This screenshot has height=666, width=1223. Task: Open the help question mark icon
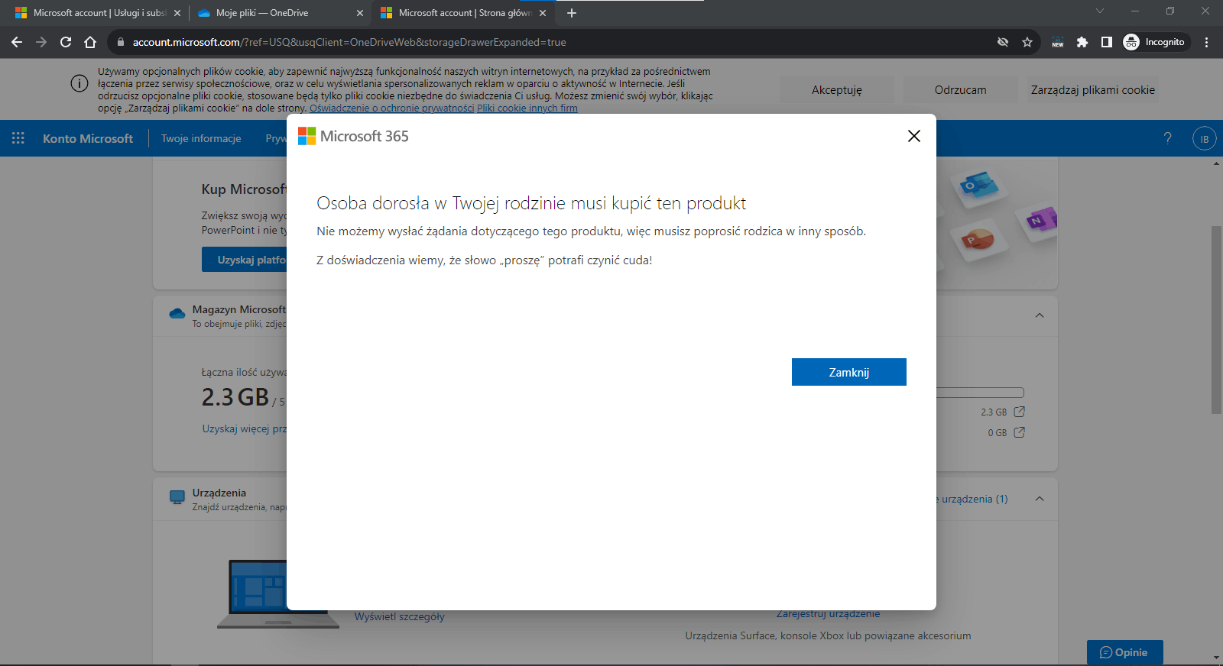1167,138
